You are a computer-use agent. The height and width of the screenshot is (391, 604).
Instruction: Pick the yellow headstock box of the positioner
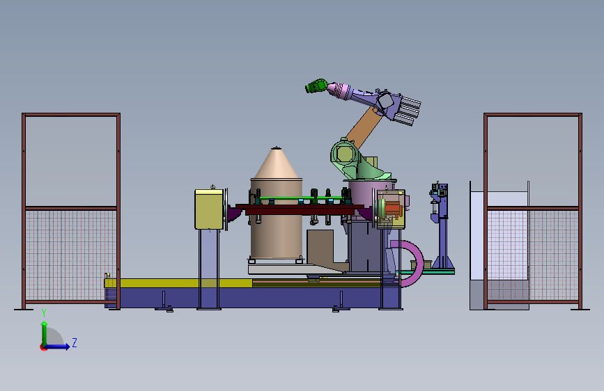click(x=209, y=209)
